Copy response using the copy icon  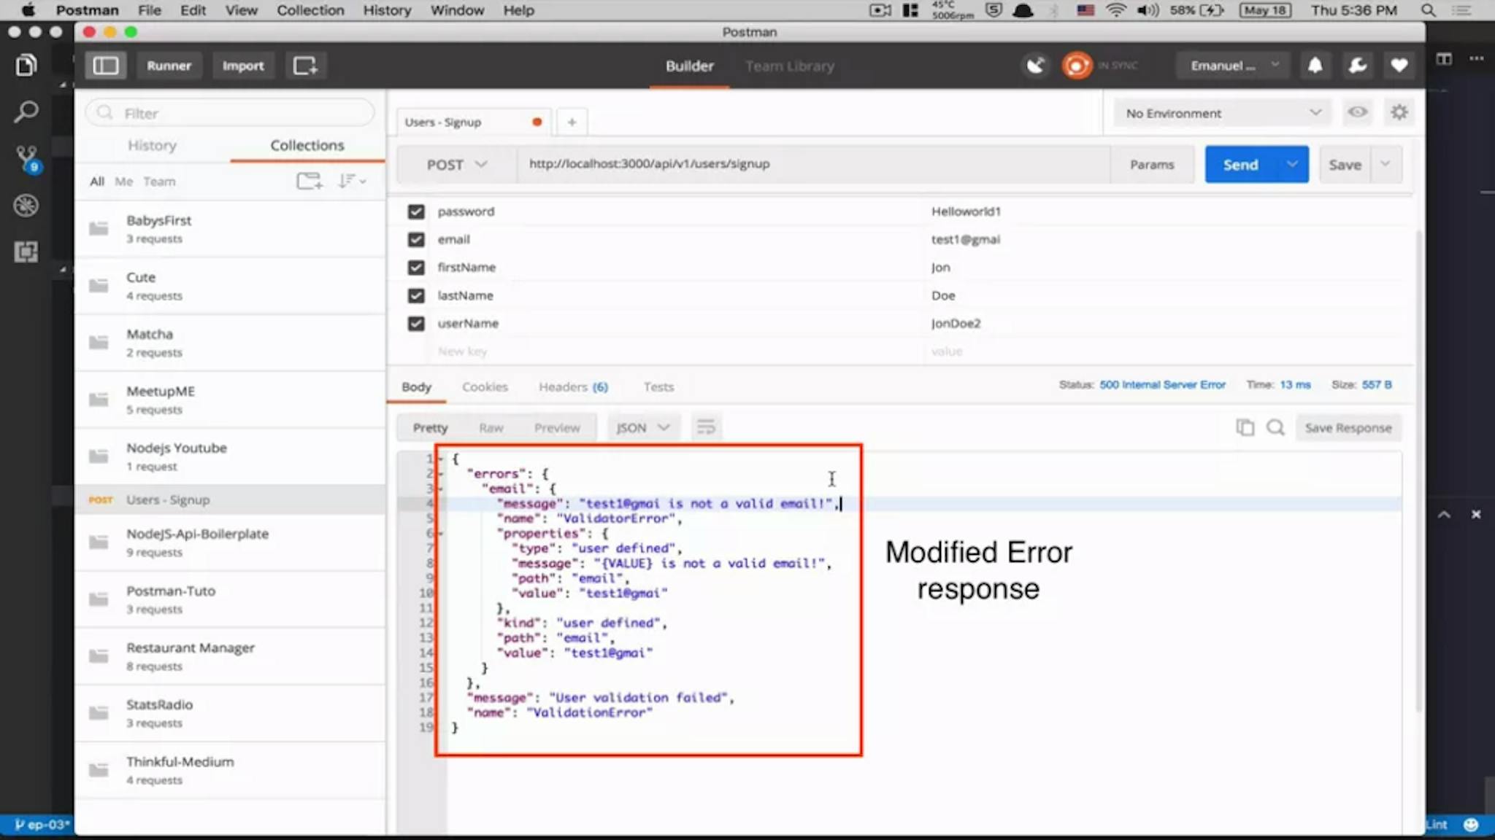click(1245, 428)
